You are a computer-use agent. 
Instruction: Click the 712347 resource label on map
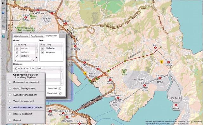coord(93,83)
